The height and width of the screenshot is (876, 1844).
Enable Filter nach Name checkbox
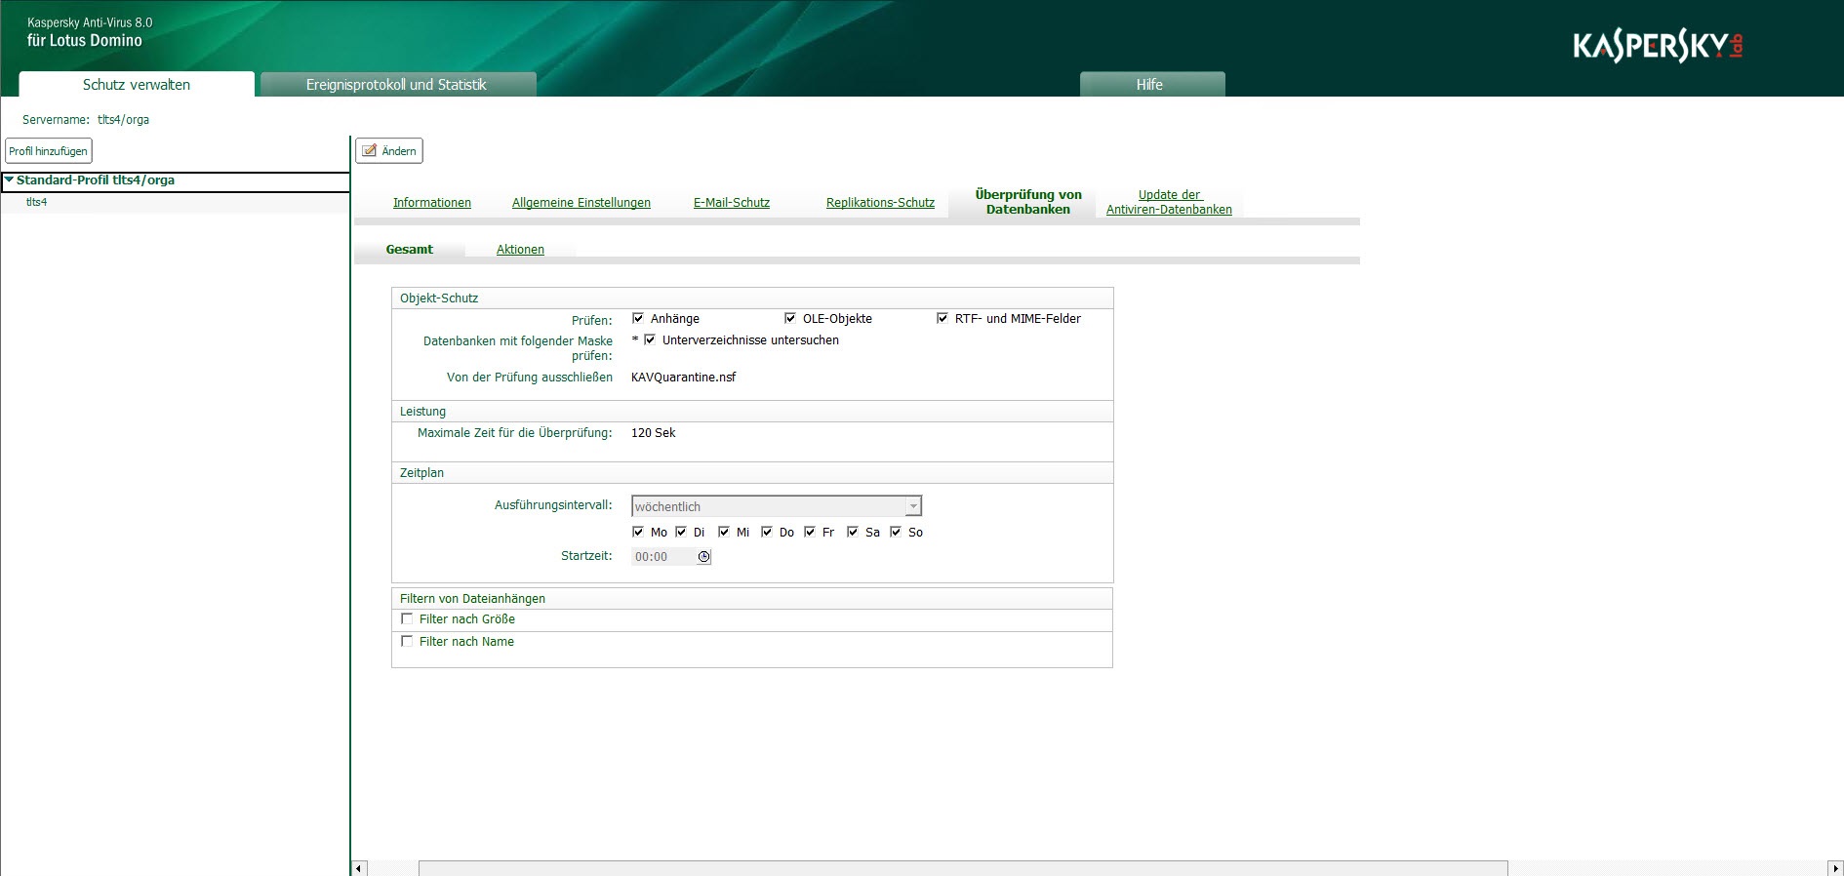[x=407, y=641]
